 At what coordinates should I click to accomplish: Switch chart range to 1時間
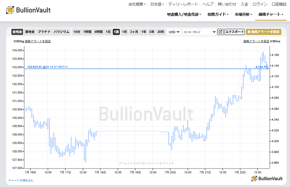87,32
